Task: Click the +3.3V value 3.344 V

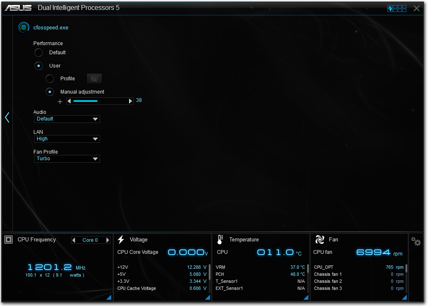Action: [x=198, y=281]
